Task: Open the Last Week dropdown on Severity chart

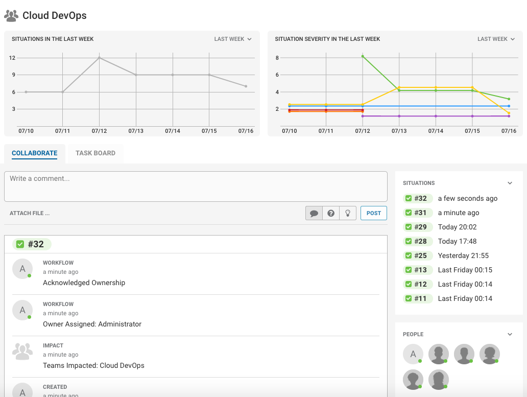Action: (x=496, y=39)
